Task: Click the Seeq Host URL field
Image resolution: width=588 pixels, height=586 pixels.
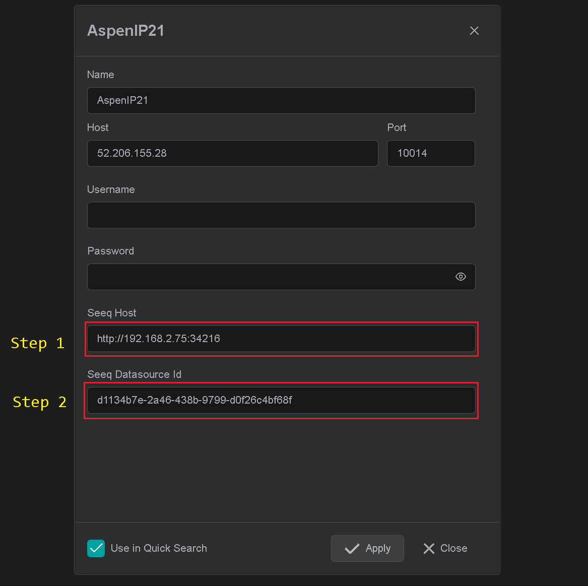Action: tap(281, 339)
